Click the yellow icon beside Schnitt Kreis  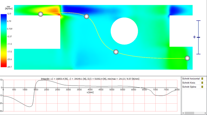pos(202,83)
